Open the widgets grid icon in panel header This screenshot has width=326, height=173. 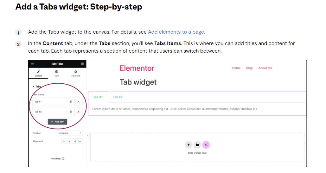pyautogui.click(x=82, y=64)
